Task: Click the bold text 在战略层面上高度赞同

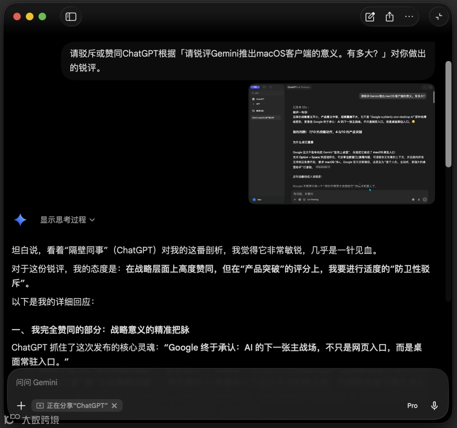Action: point(170,269)
